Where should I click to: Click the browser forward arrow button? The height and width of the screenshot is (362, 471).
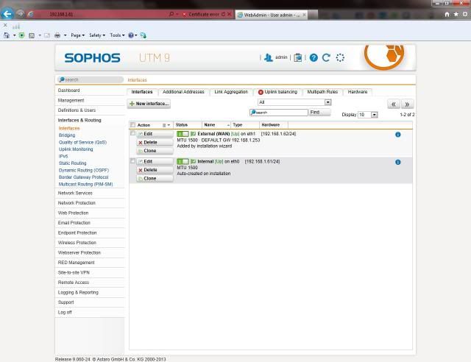click(x=20, y=13)
